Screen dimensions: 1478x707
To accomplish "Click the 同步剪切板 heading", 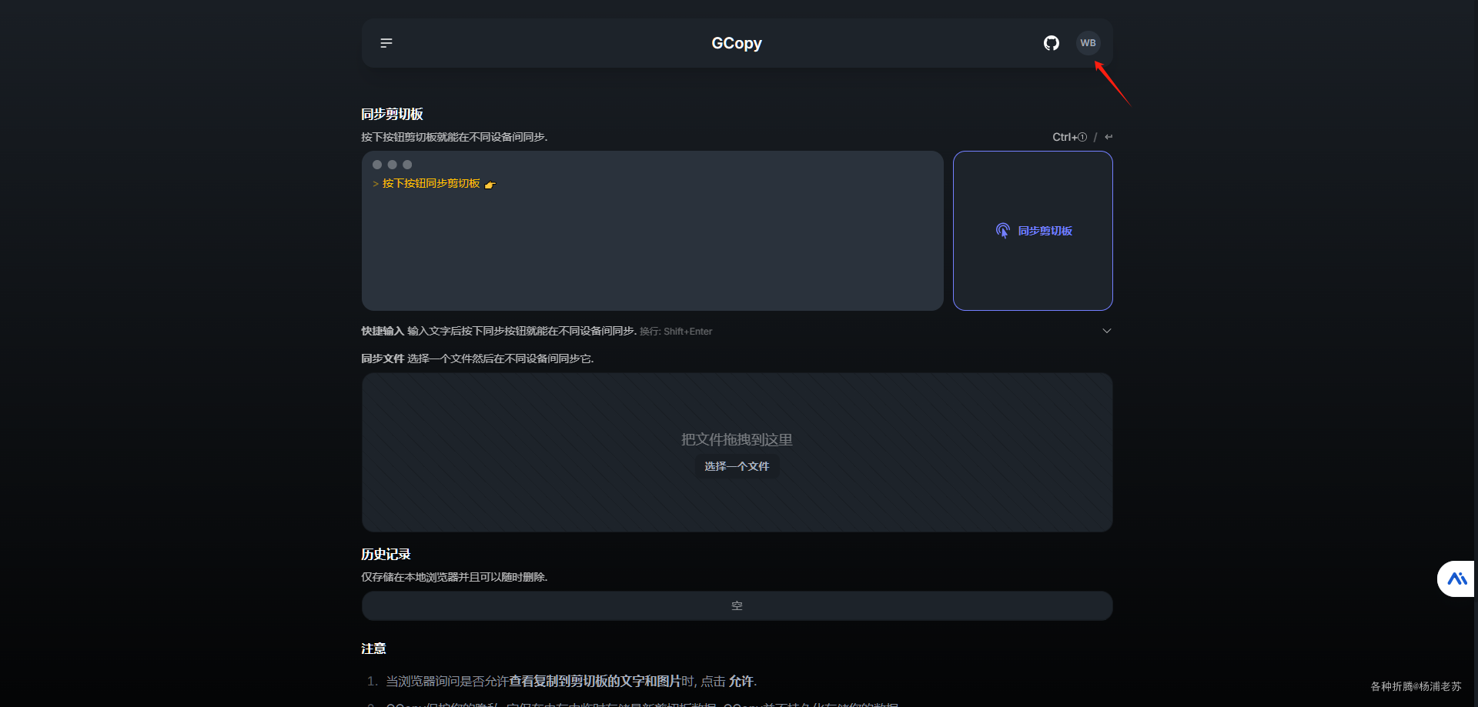I will (x=392, y=114).
